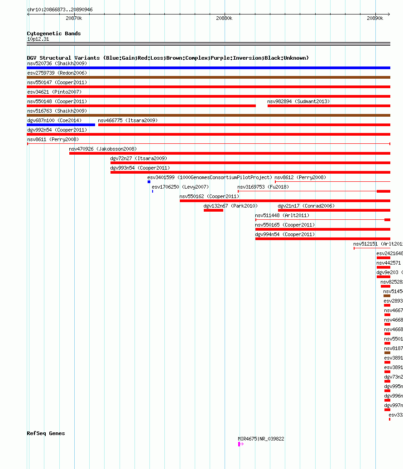403x469 pixels.
Task: Select red block under dgv9e203 label
Action: coord(383,277)
